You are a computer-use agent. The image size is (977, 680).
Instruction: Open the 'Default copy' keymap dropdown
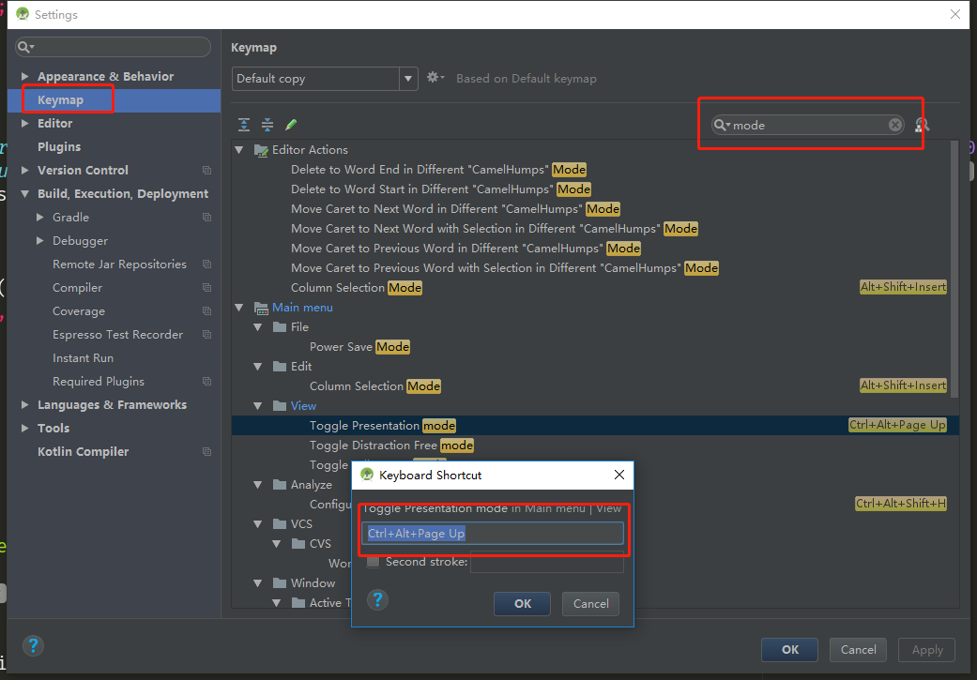325,79
